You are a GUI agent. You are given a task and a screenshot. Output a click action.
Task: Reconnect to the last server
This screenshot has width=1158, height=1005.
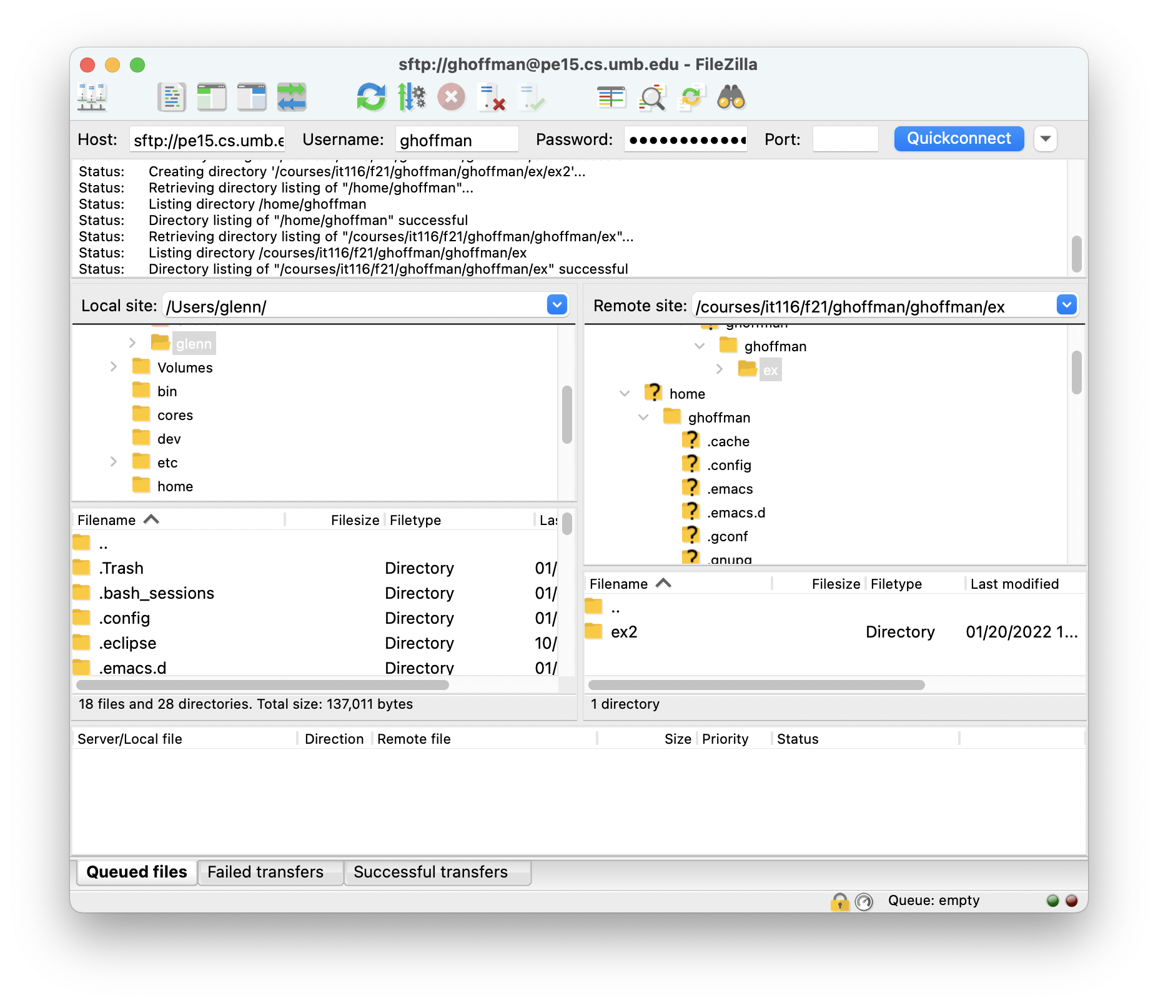click(x=532, y=97)
